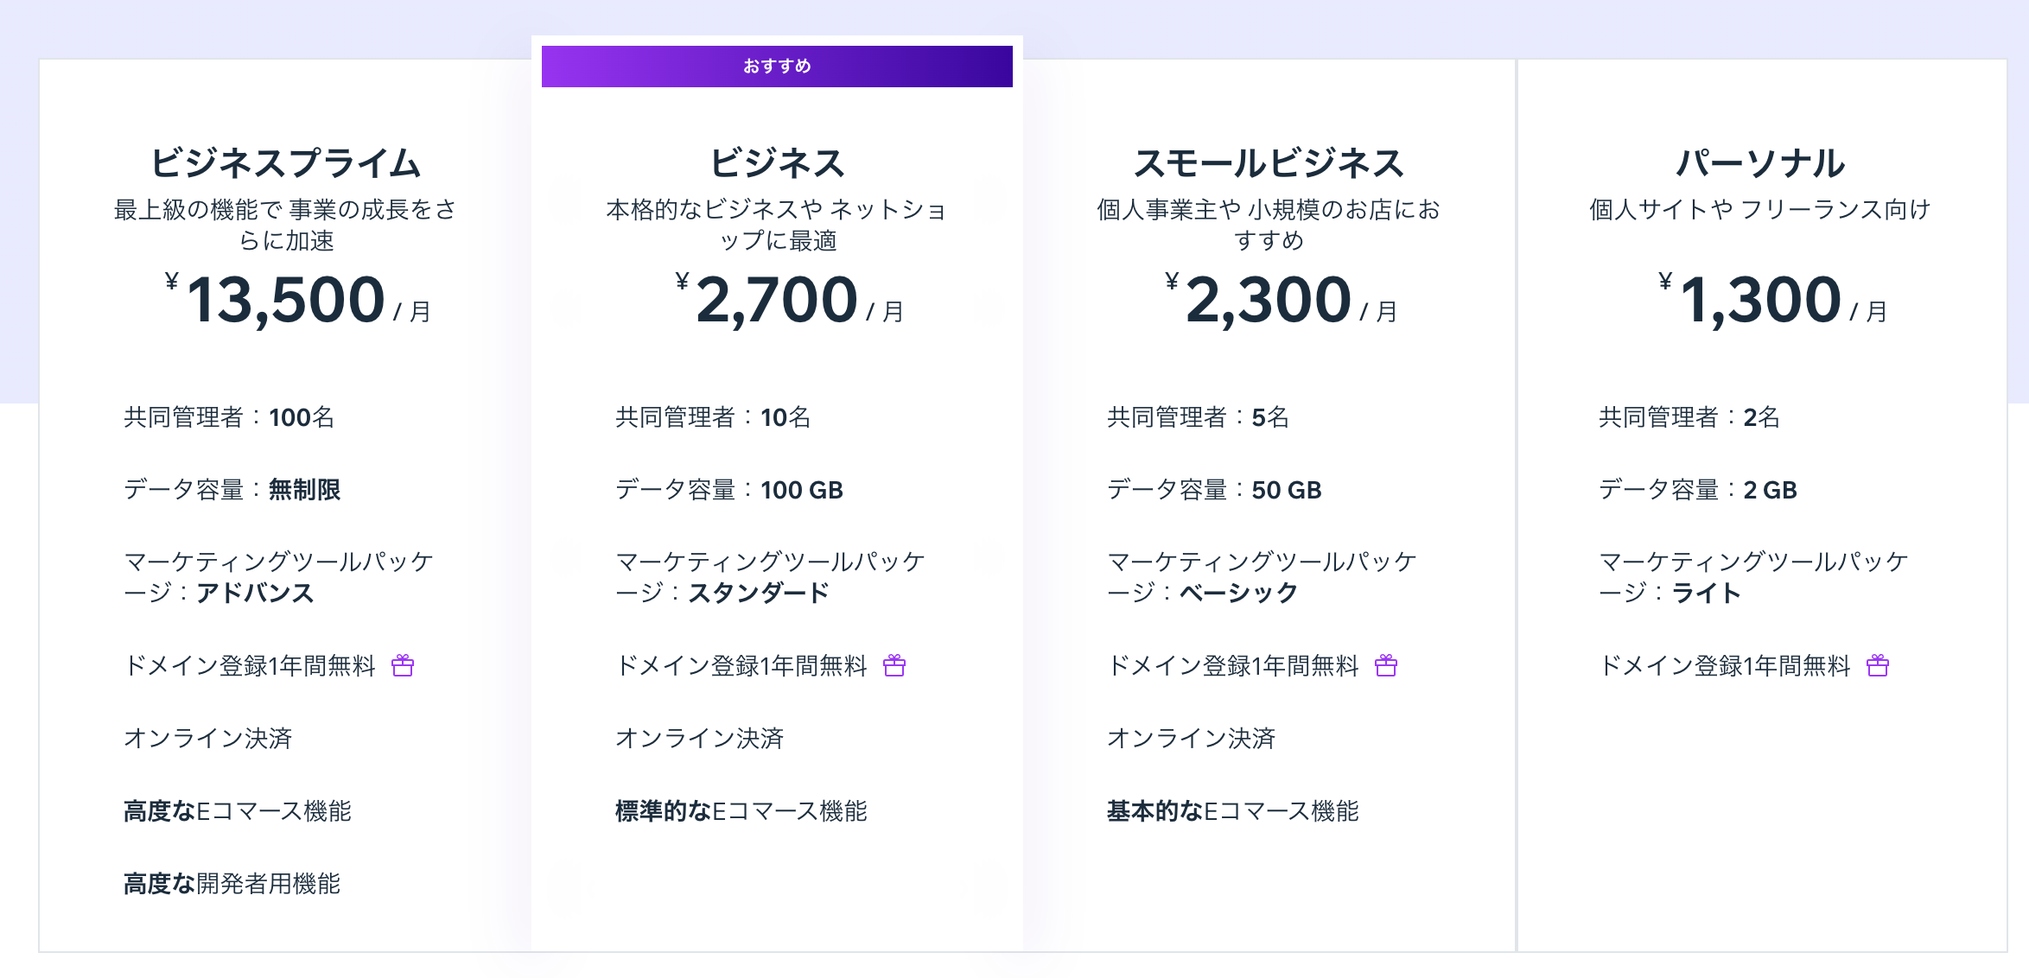The height and width of the screenshot is (978, 2029).
Task: Select the ¥1,300 monthly price
Action: click(x=1772, y=300)
